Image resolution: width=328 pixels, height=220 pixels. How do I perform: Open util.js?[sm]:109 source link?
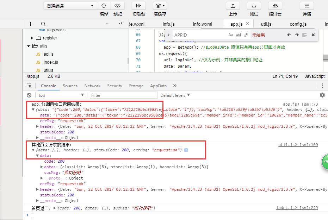click(298, 145)
